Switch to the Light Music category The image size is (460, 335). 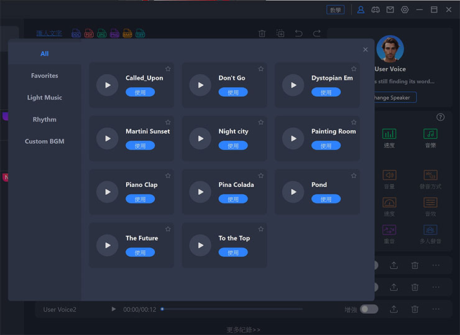tap(45, 97)
